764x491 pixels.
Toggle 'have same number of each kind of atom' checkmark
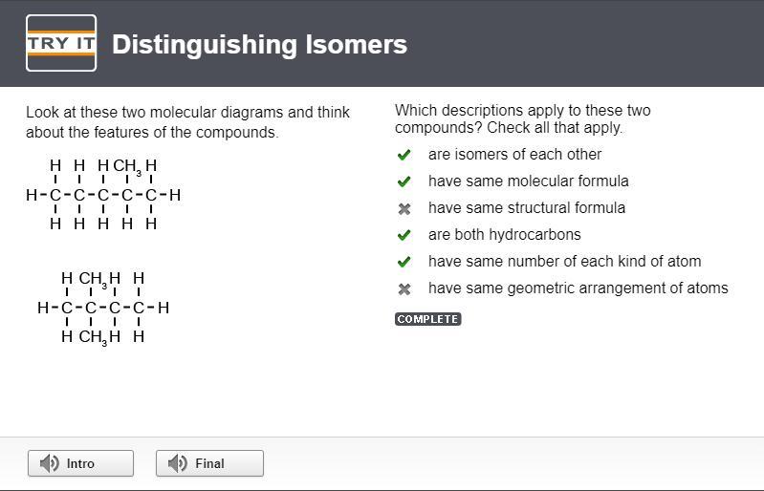click(x=404, y=263)
